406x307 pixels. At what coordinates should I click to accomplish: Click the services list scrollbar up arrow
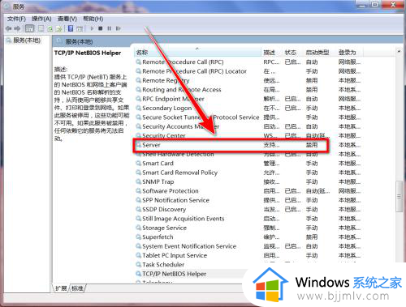tap(399, 51)
